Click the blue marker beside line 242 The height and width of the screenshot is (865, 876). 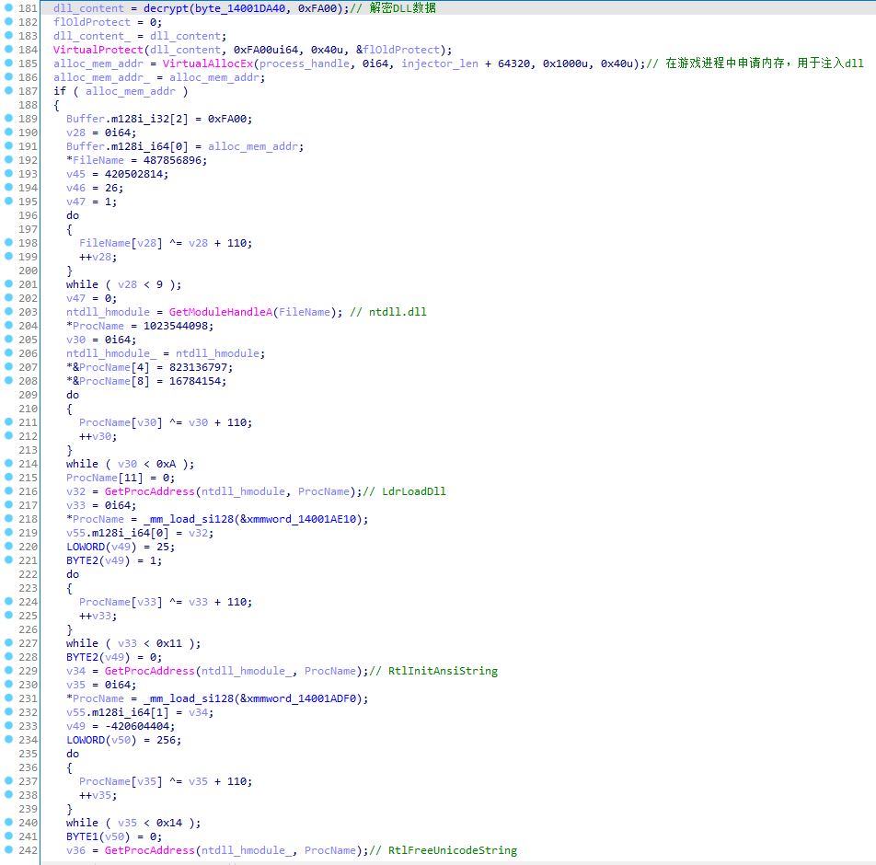pos(8,849)
